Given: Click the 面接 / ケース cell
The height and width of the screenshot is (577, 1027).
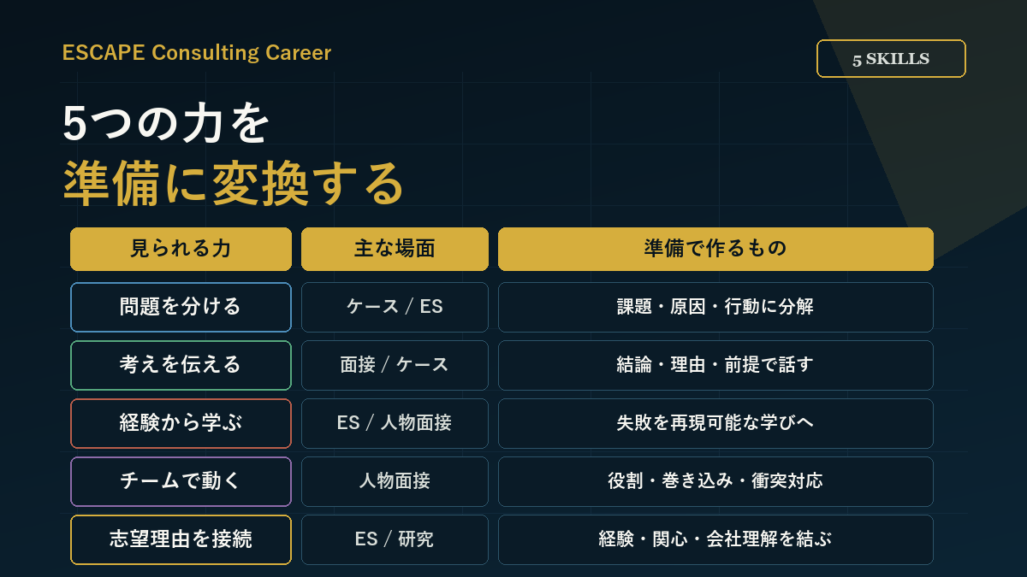Looking at the screenshot, I should point(395,365).
